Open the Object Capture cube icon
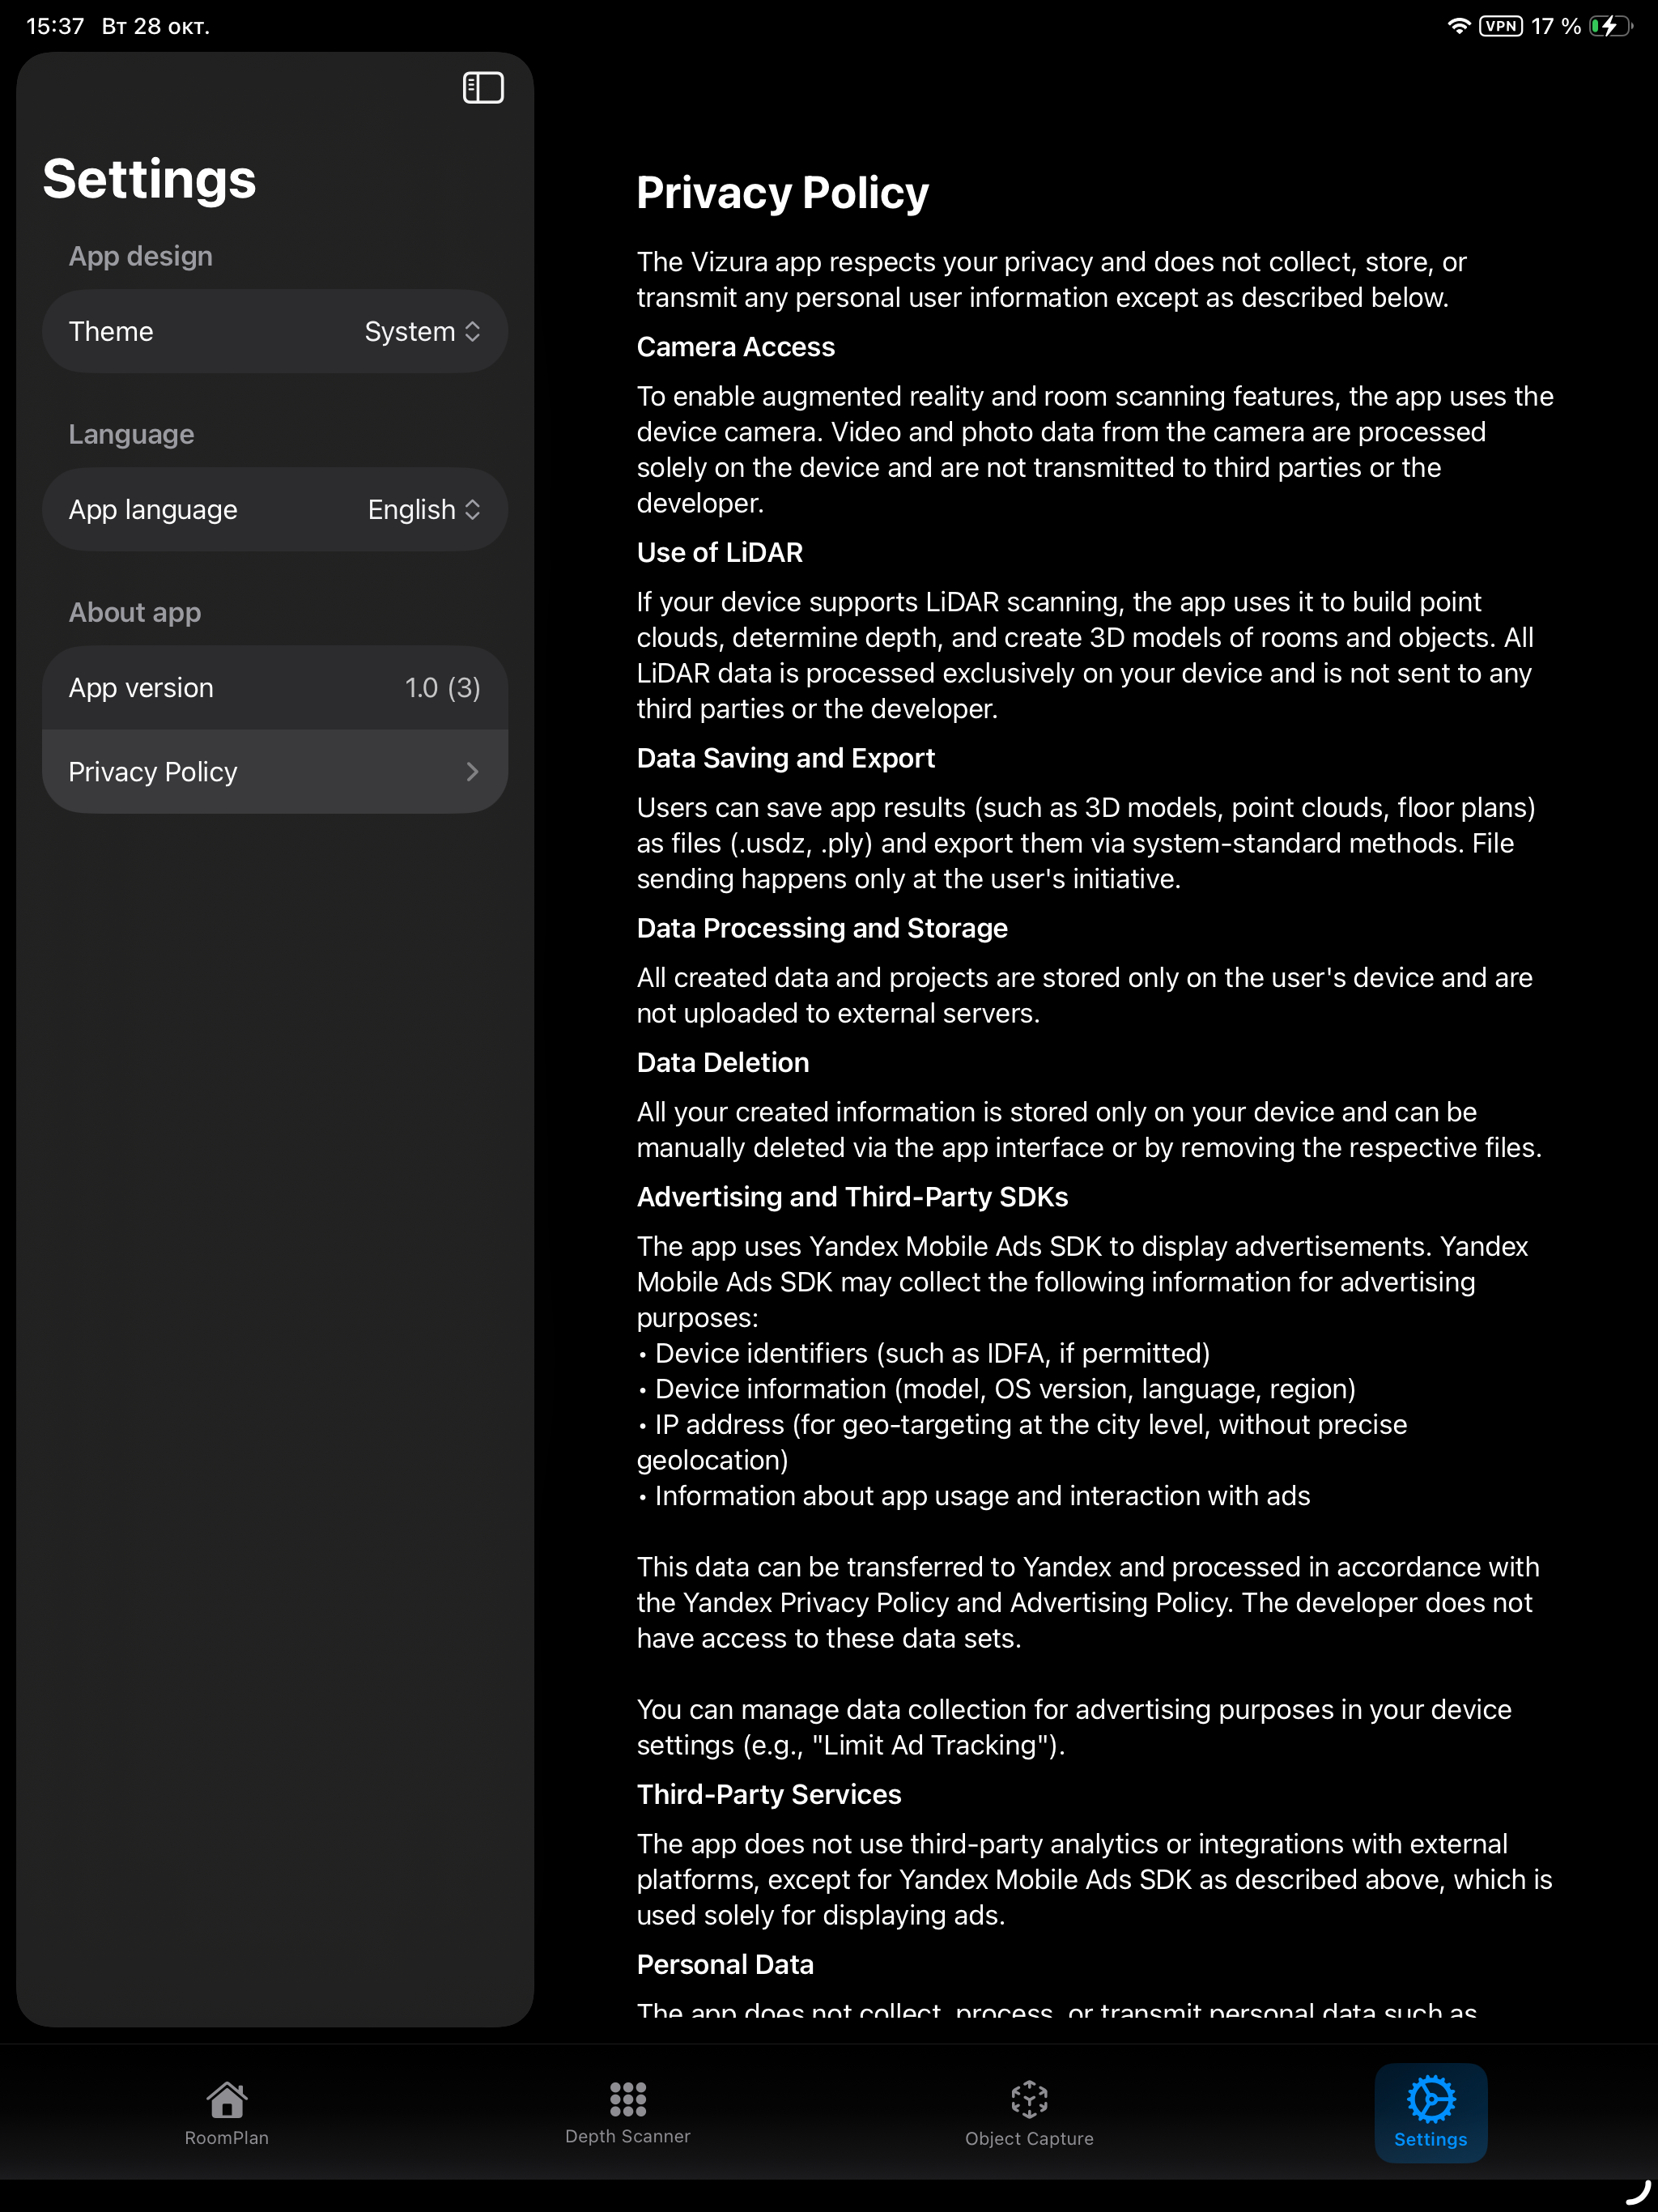Viewport: 1658px width, 2212px height. pos(1029,2100)
